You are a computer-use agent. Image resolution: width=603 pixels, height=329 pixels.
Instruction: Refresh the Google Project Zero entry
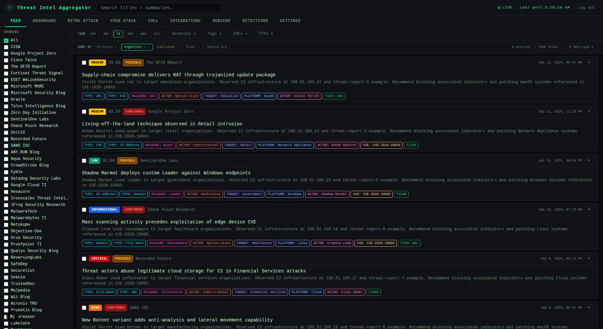(589, 112)
